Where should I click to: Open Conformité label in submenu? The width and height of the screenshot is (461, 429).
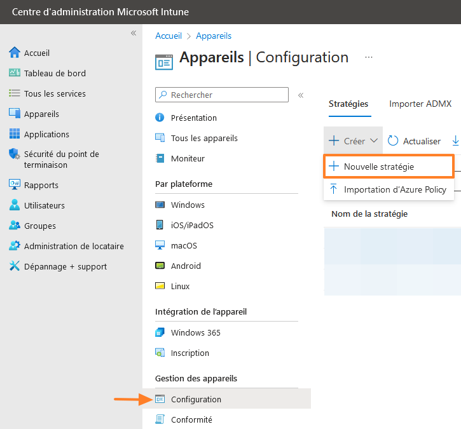191,420
